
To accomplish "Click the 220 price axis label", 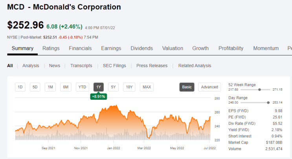I will [x=217, y=140].
